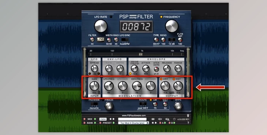This screenshot has height=135, width=267.
Task: Click the green arrow beside A compare slot
Action: 165,123
